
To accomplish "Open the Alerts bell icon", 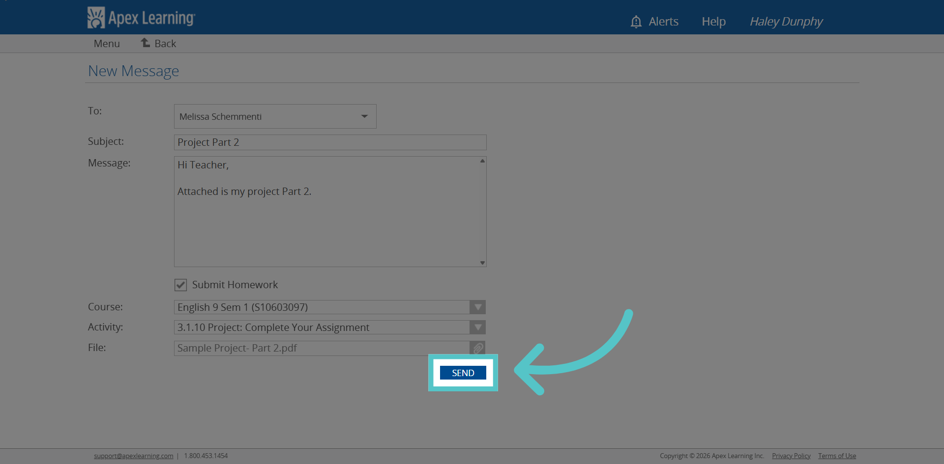I will (636, 22).
